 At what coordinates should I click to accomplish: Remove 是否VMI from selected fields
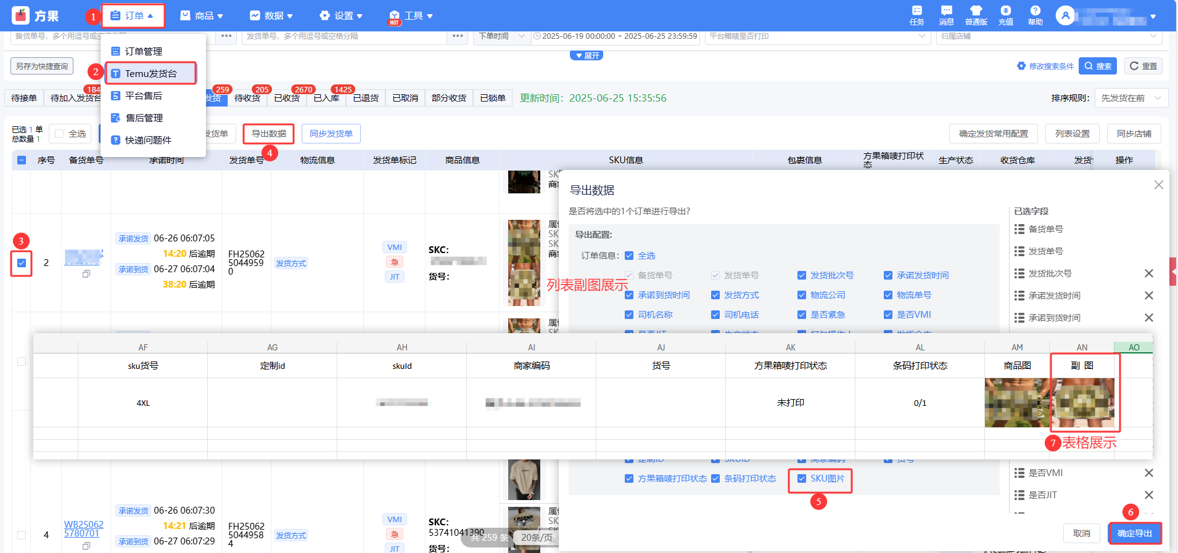coord(1148,473)
